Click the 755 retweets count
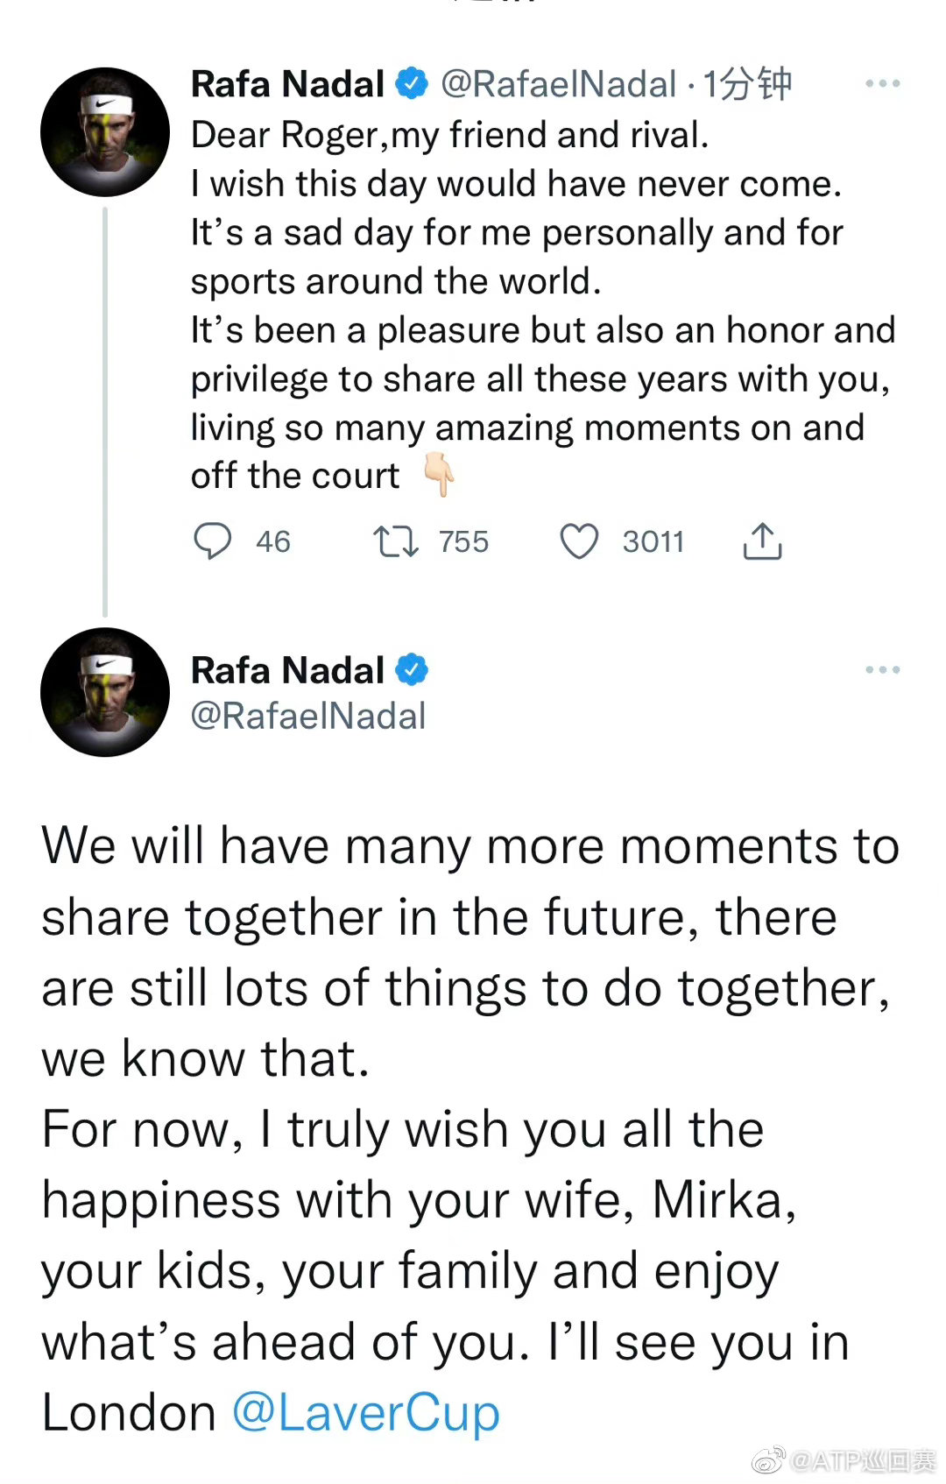Screen dimensions: 946x1484 463,541
